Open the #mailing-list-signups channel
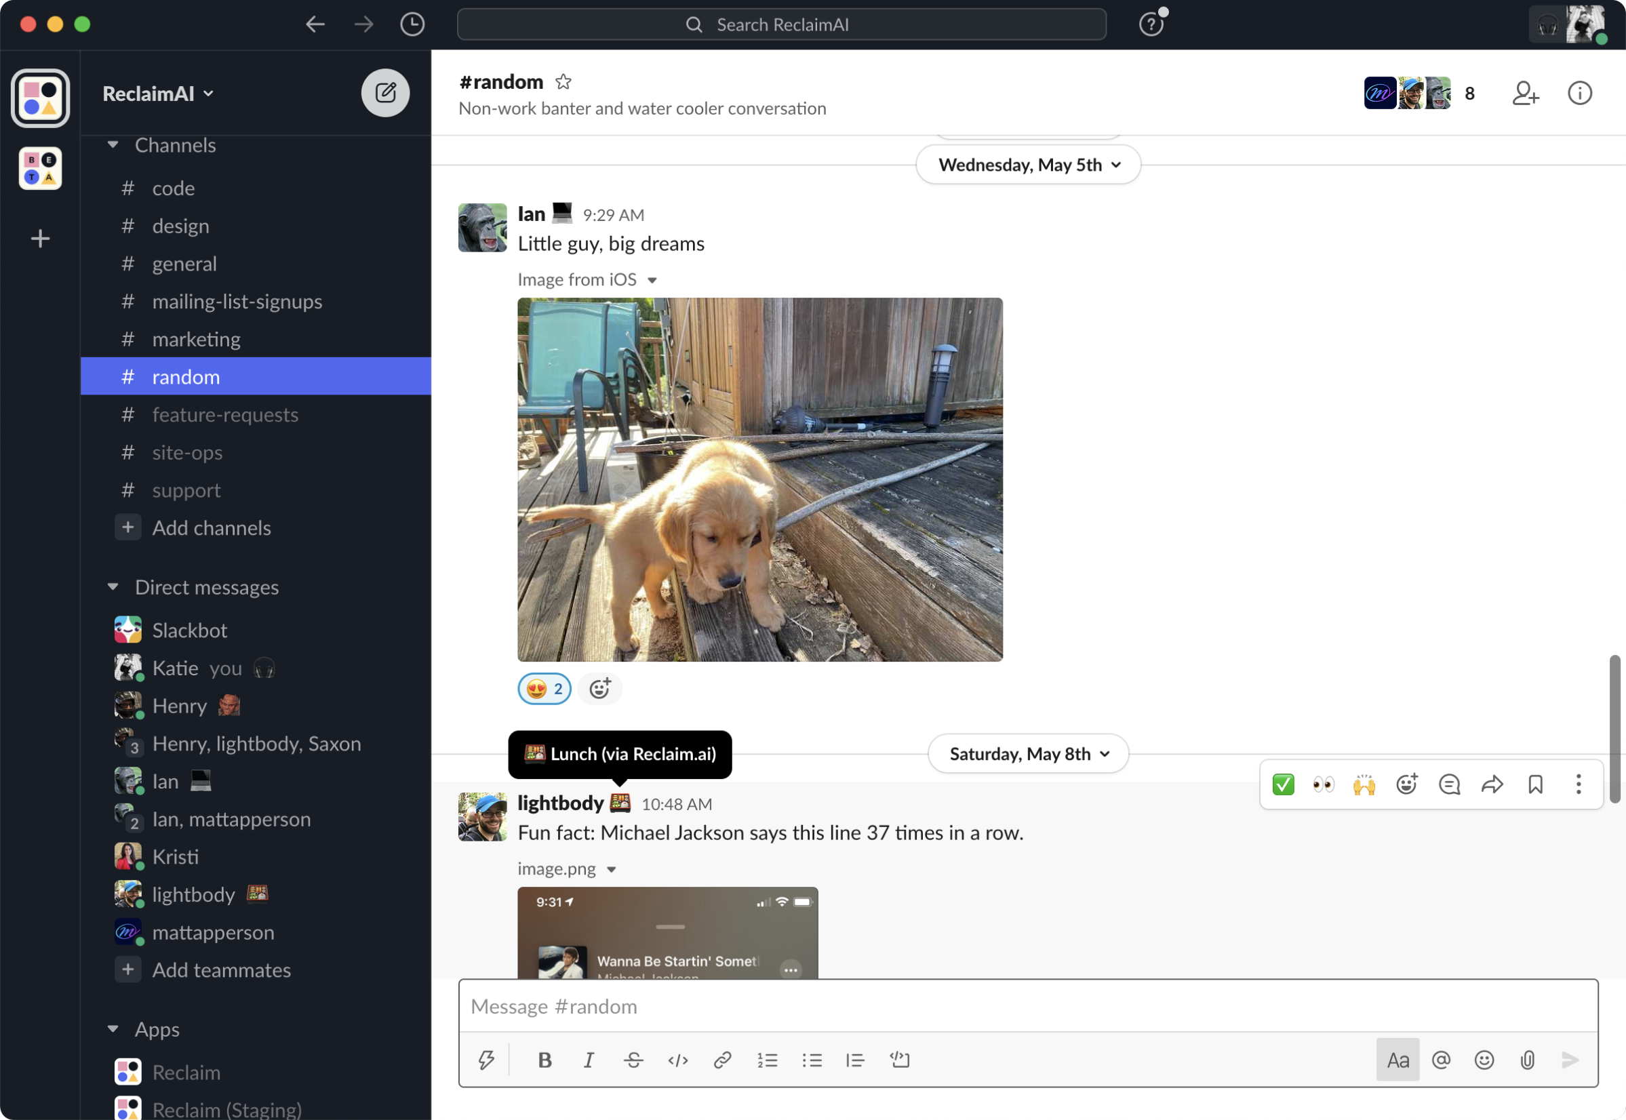1626x1120 pixels. tap(256, 302)
